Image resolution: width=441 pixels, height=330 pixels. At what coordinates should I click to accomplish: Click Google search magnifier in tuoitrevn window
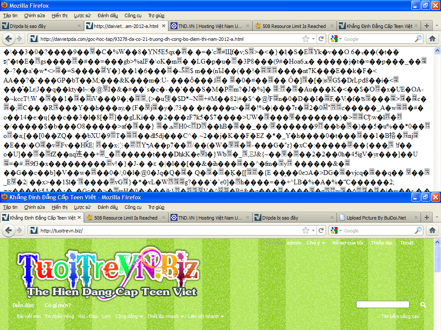[418, 230]
